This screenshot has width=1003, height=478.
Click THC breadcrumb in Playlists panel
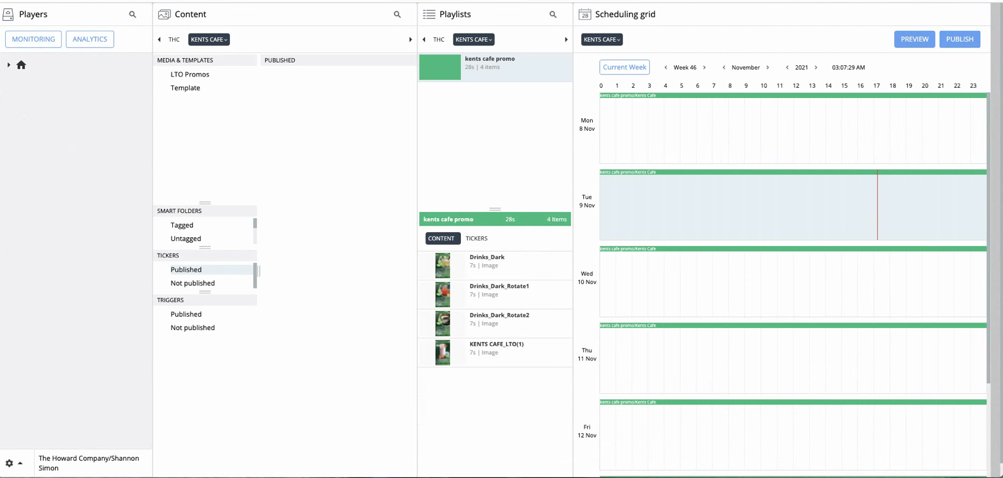[x=439, y=39]
